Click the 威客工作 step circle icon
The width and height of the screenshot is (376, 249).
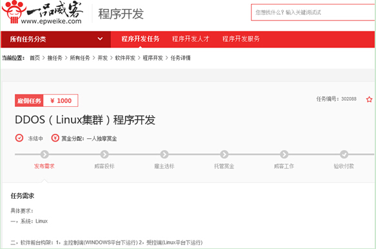click(284, 154)
